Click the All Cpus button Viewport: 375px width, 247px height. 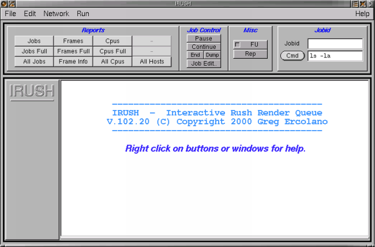click(112, 62)
